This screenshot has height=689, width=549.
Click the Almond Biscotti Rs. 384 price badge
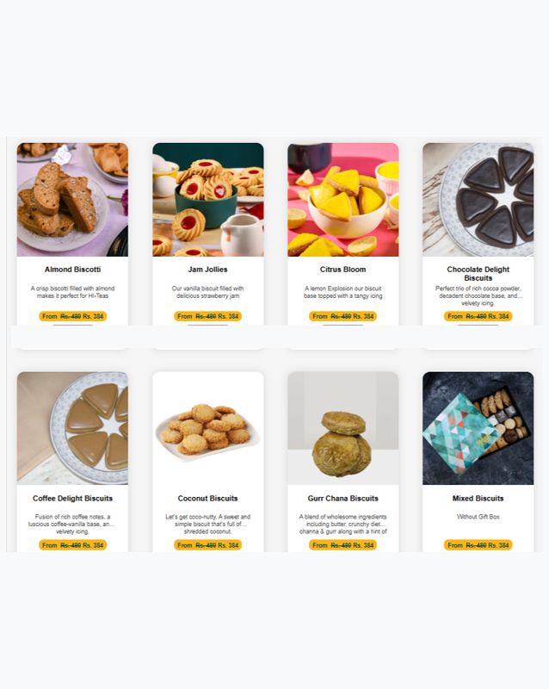(73, 316)
